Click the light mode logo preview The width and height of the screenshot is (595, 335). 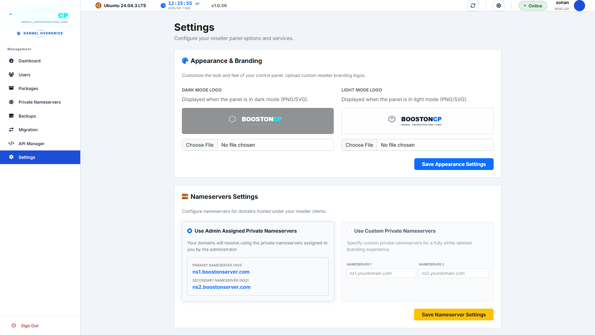pos(417,121)
